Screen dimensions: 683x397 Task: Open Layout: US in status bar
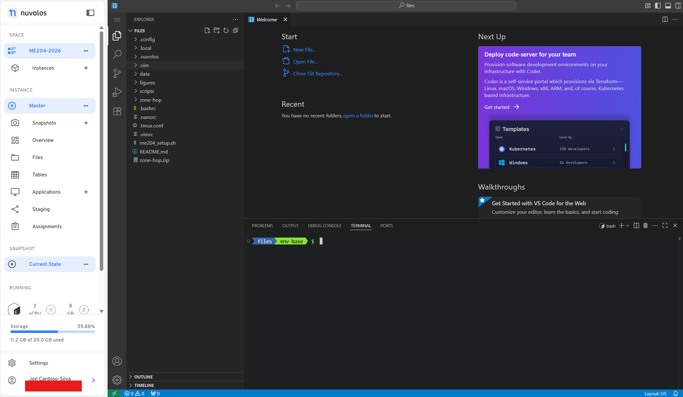point(655,394)
